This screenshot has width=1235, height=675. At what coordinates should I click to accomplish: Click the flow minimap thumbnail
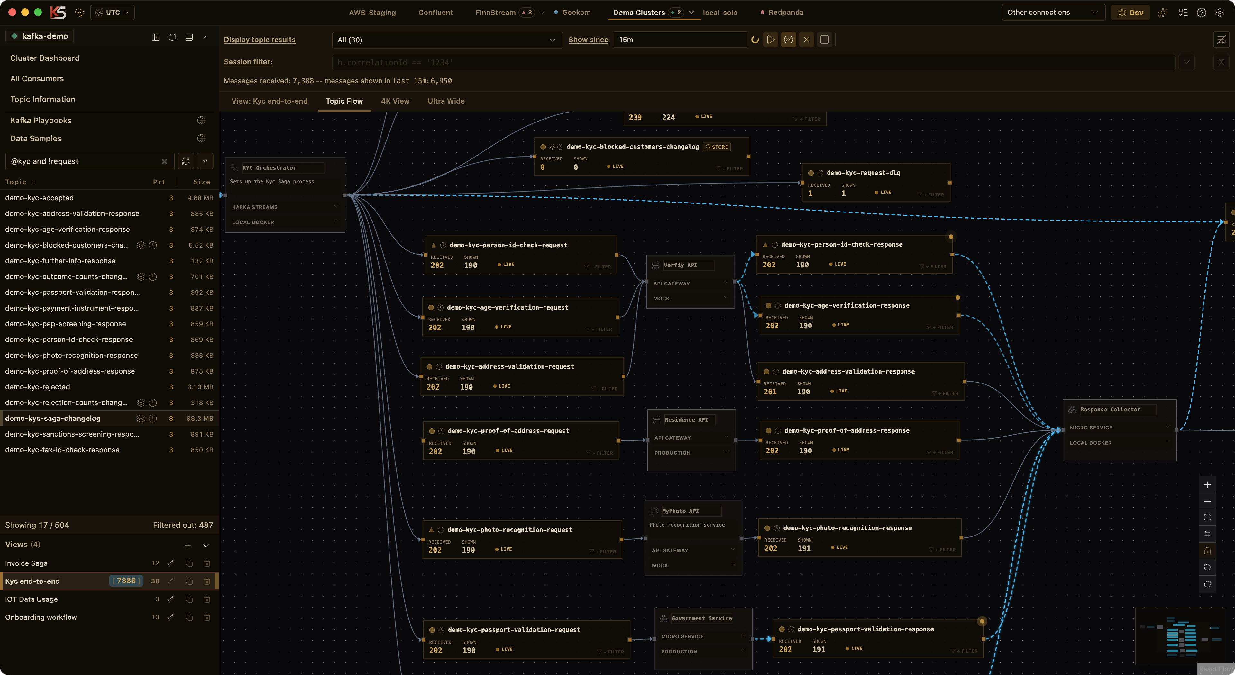[x=1180, y=637]
